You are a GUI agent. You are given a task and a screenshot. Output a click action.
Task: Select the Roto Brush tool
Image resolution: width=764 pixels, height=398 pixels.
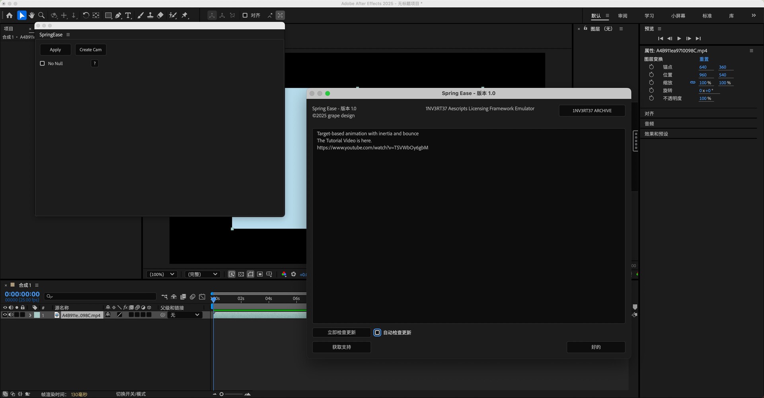tap(173, 16)
